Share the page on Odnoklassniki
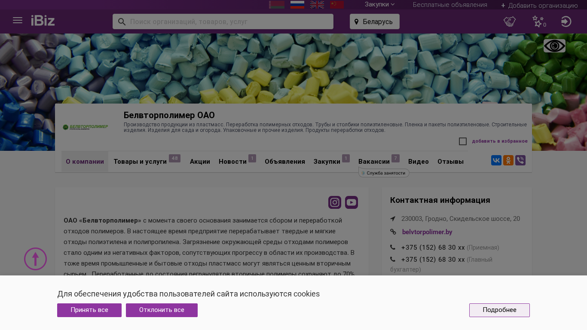The height and width of the screenshot is (330, 587). pos(508,160)
